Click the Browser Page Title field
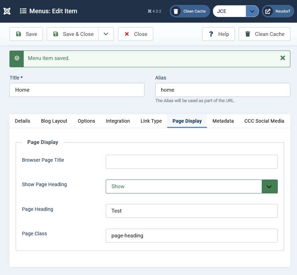The height and width of the screenshot is (275, 297). (192, 162)
